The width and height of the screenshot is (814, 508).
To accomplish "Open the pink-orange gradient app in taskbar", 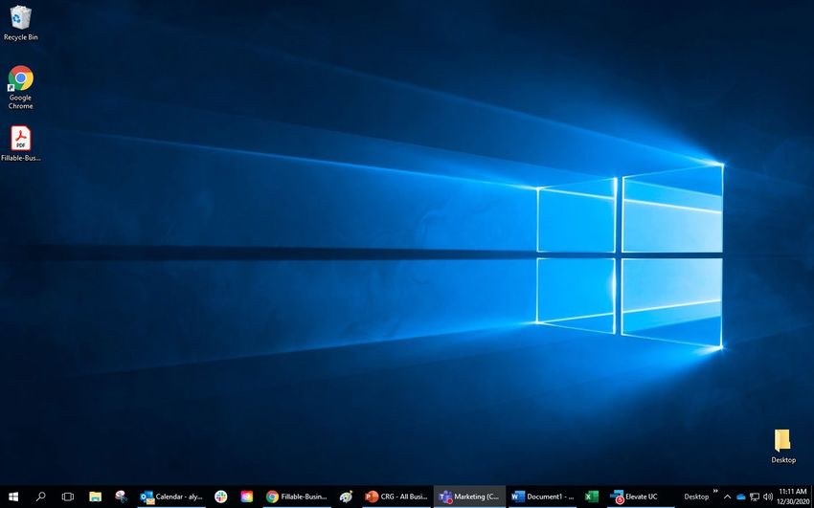I will coord(247,497).
